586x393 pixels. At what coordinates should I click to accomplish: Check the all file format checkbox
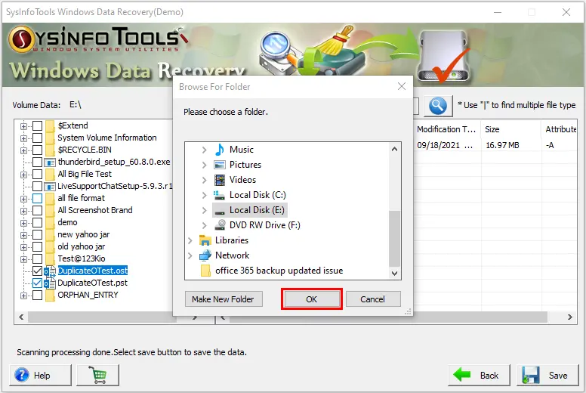pyautogui.click(x=37, y=199)
